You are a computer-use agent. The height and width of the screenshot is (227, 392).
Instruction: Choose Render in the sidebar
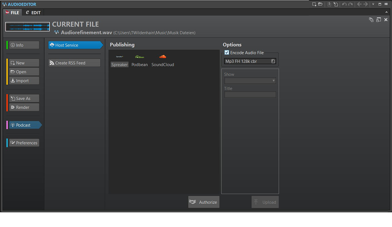click(24, 107)
